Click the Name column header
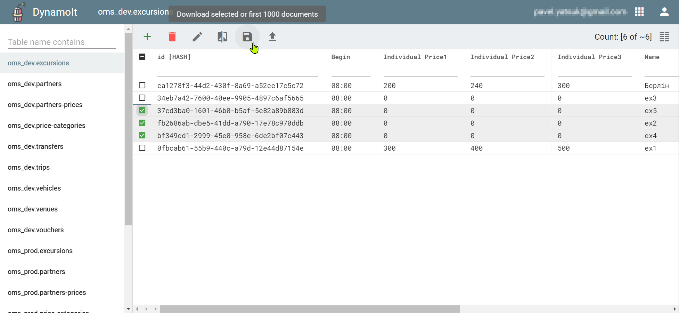The image size is (679, 313). click(x=652, y=57)
